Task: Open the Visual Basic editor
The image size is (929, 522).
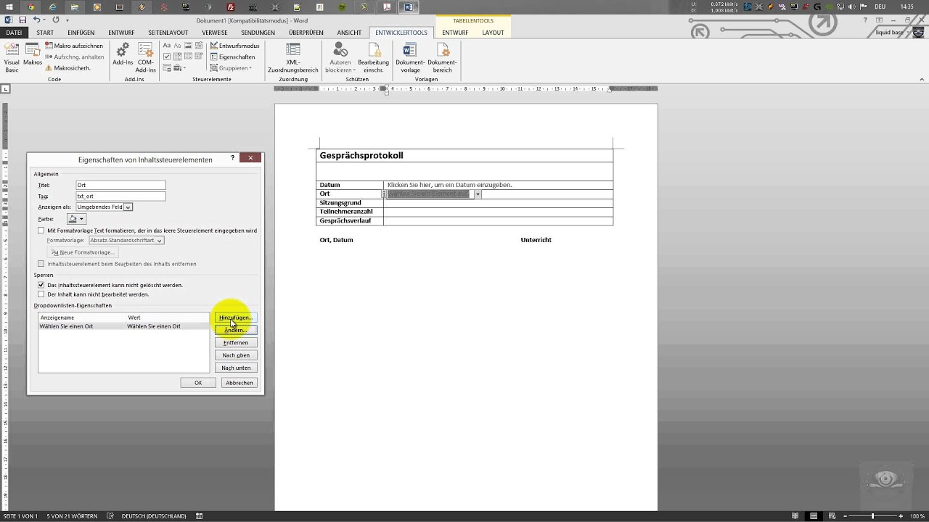Action: (x=12, y=57)
